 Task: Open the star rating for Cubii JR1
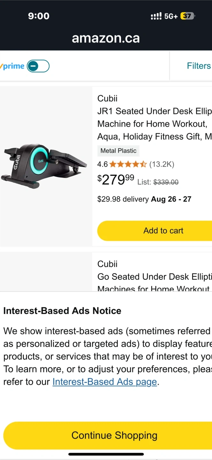point(128,164)
